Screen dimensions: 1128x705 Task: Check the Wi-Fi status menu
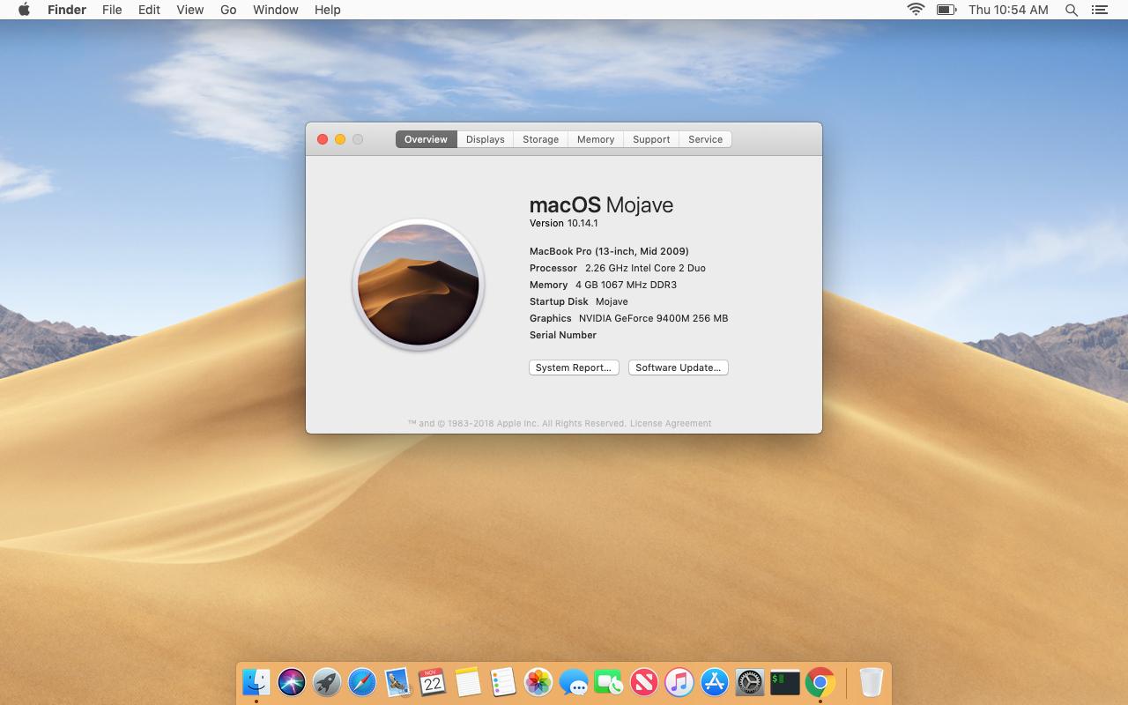click(x=916, y=10)
